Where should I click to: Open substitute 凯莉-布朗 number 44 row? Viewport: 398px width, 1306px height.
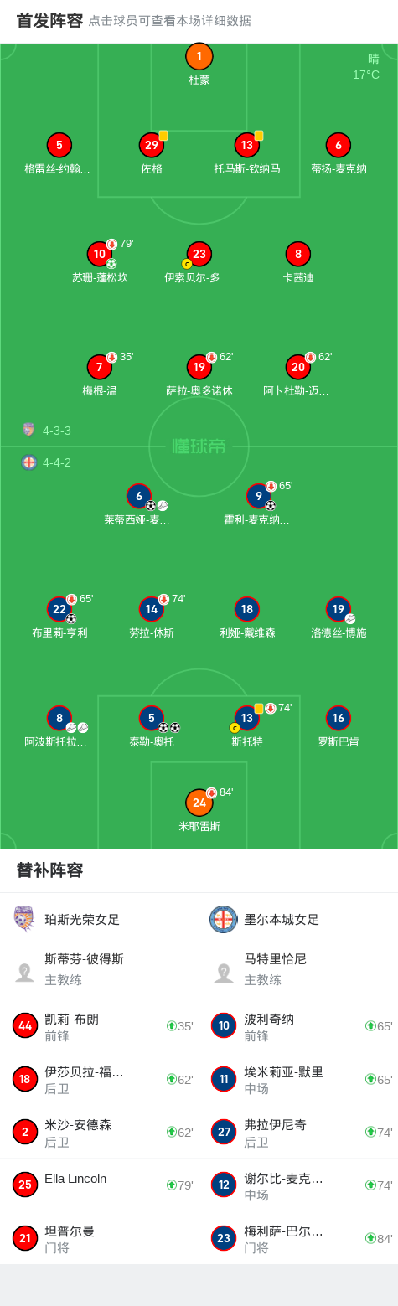100,1025
